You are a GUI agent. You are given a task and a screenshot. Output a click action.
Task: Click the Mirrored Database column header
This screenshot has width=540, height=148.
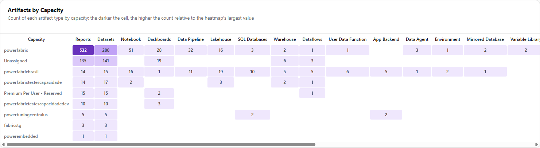coord(485,39)
